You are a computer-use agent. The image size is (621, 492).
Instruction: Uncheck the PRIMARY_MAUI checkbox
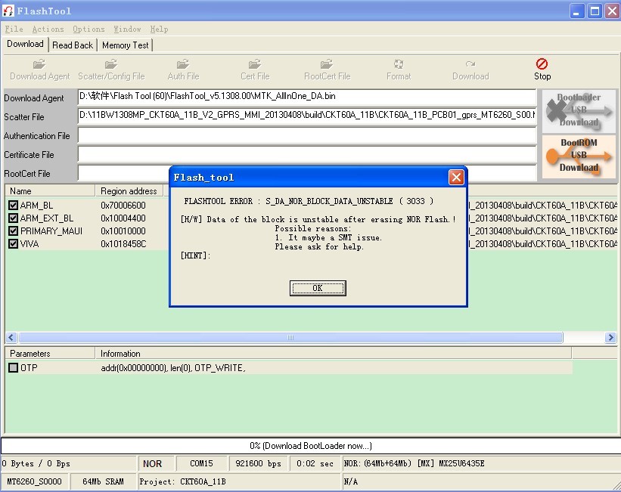pyautogui.click(x=14, y=231)
